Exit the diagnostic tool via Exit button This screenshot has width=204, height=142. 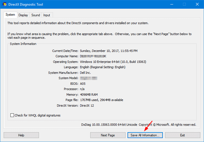click(x=182, y=135)
